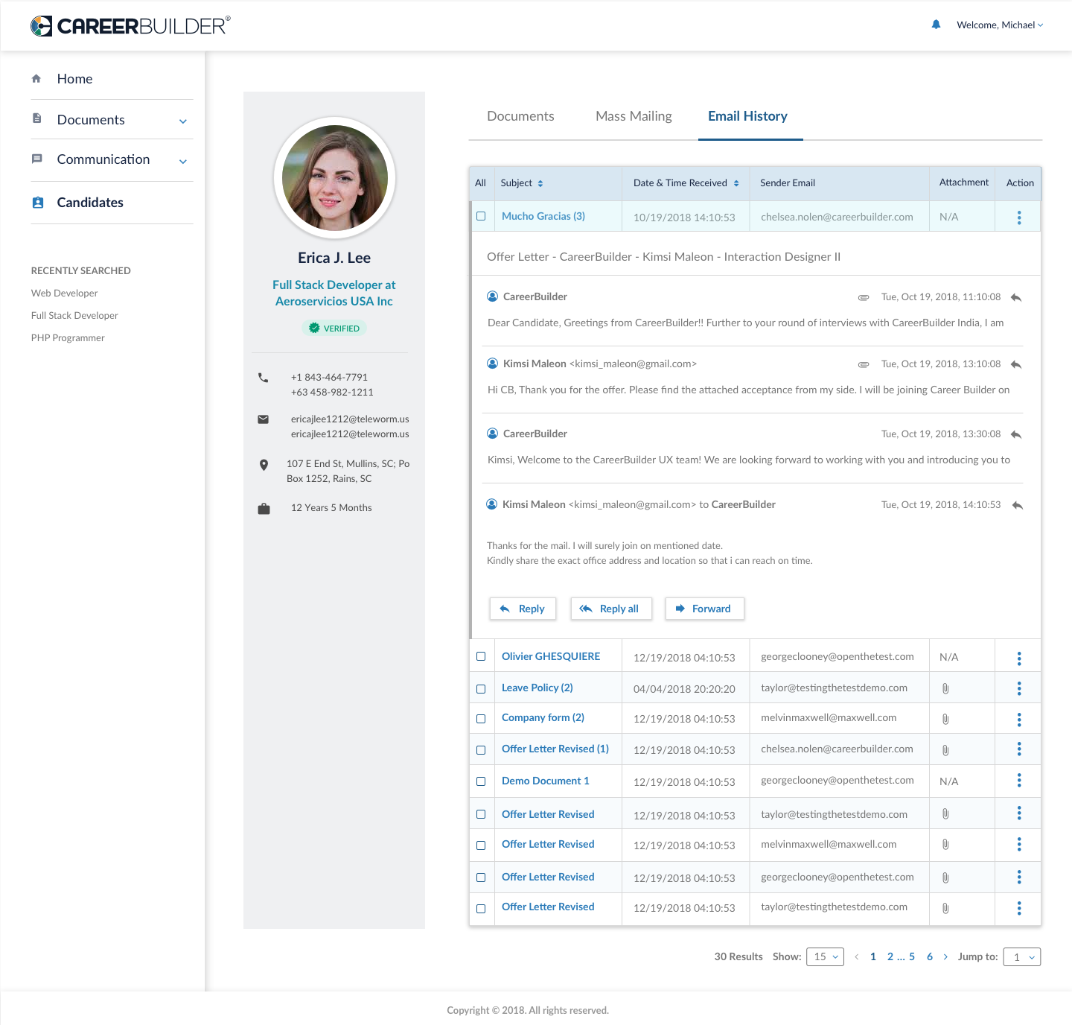This screenshot has width=1072, height=1025.
Task: Tick checkbox for Company form (2) row
Action: 481,719
